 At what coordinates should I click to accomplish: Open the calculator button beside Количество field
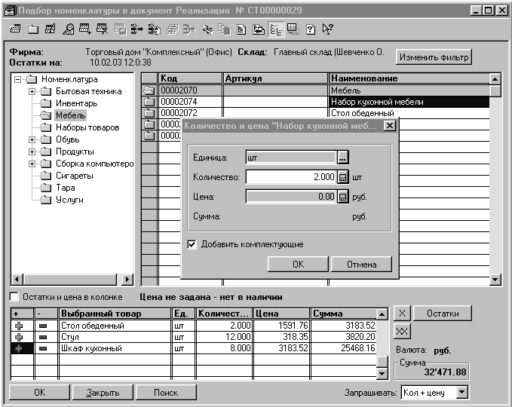pyautogui.click(x=342, y=177)
